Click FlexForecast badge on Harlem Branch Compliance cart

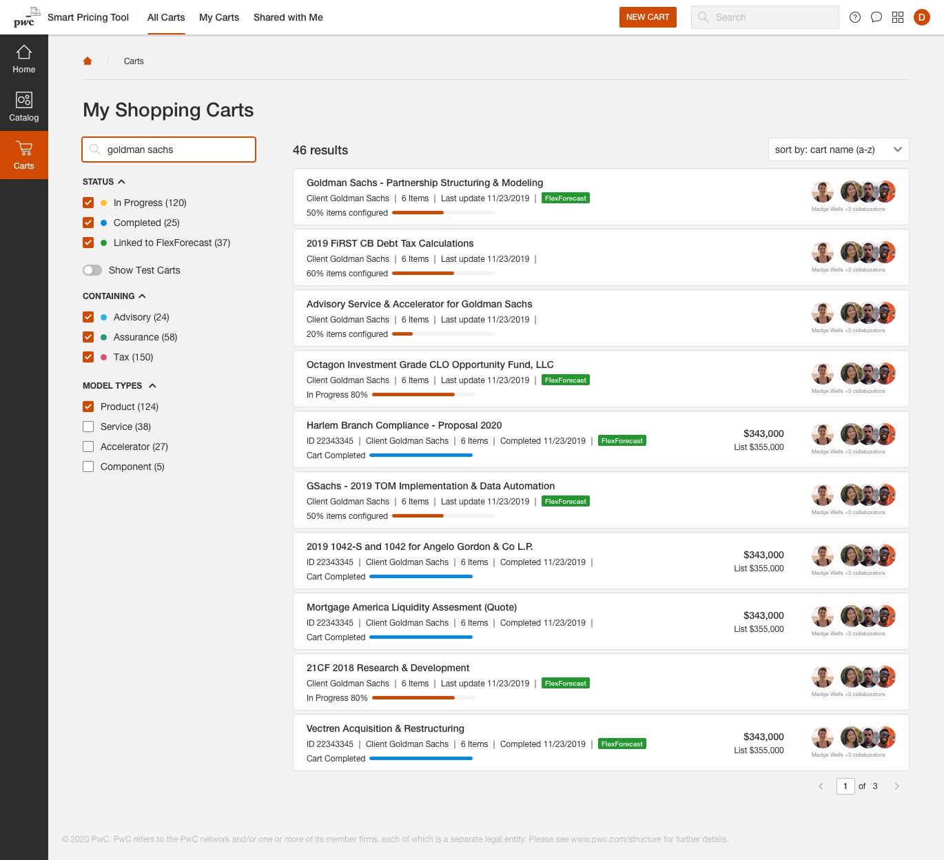coord(622,441)
